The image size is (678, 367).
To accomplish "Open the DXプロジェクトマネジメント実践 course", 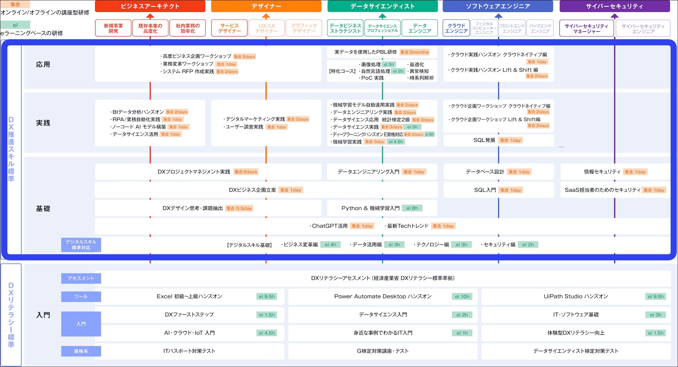I will pyautogui.click(x=194, y=172).
